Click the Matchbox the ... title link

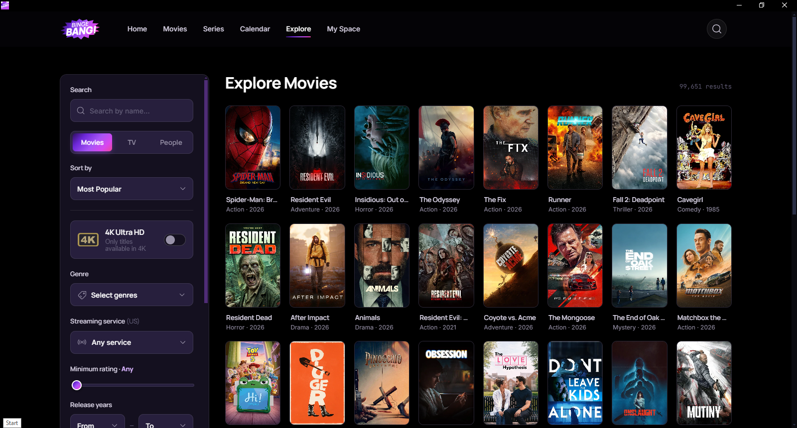point(702,318)
